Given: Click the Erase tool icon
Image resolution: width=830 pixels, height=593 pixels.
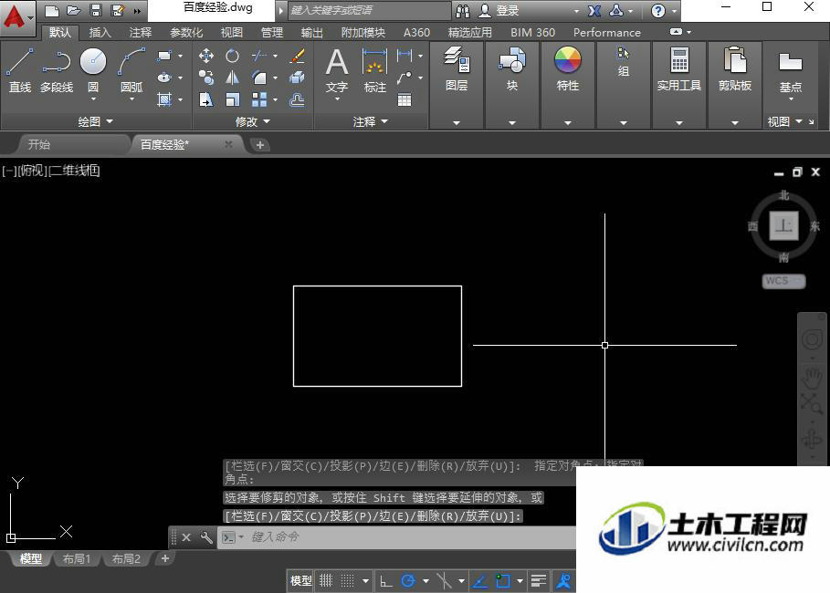Looking at the screenshot, I should tap(298, 56).
